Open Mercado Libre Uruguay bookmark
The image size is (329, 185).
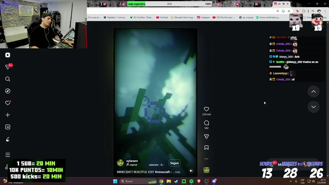point(182,17)
